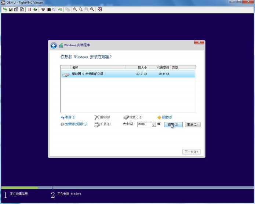This screenshot has height=204, width=255.
Task: Click the 扩展 (Extend) option
Action: point(102,124)
